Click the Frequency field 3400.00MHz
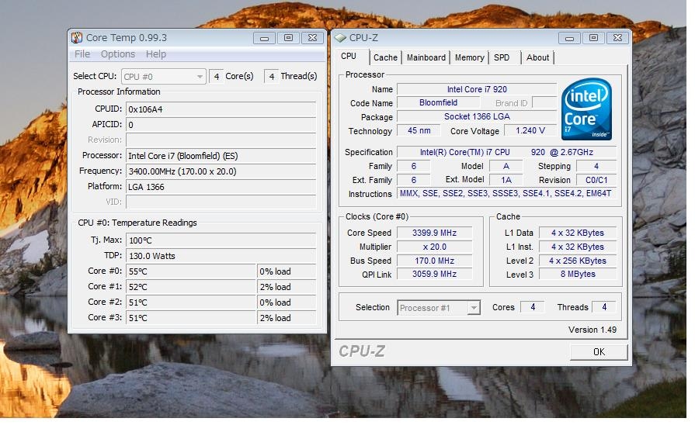695x432 pixels. (221, 171)
